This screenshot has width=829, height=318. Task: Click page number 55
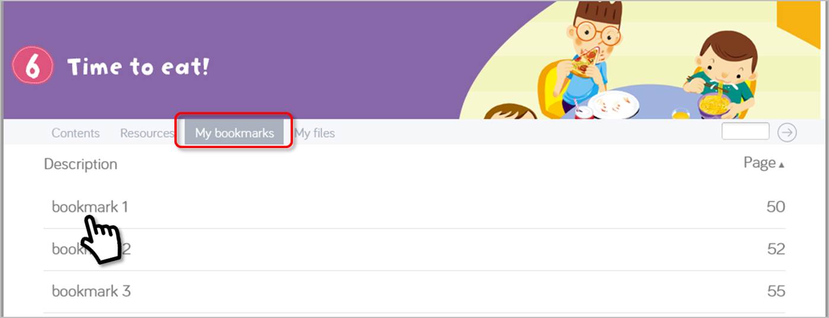tap(776, 291)
